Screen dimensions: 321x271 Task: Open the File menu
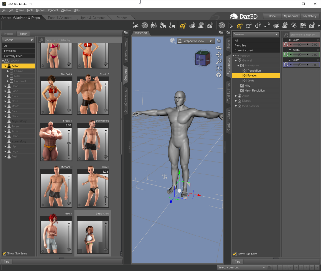(x=4, y=10)
